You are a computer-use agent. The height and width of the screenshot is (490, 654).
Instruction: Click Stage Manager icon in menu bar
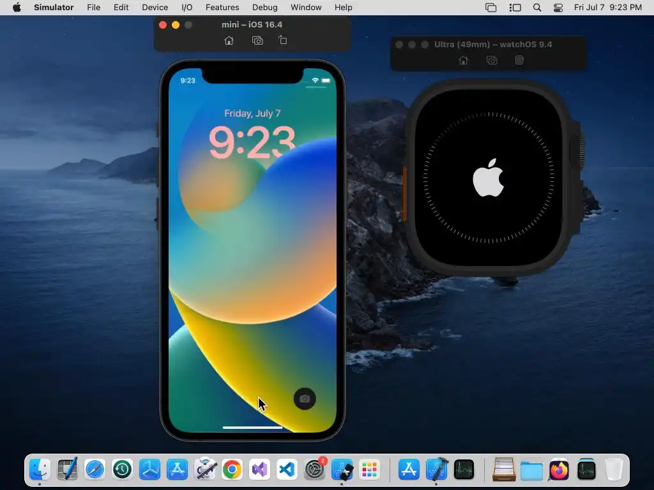pyautogui.click(x=515, y=8)
